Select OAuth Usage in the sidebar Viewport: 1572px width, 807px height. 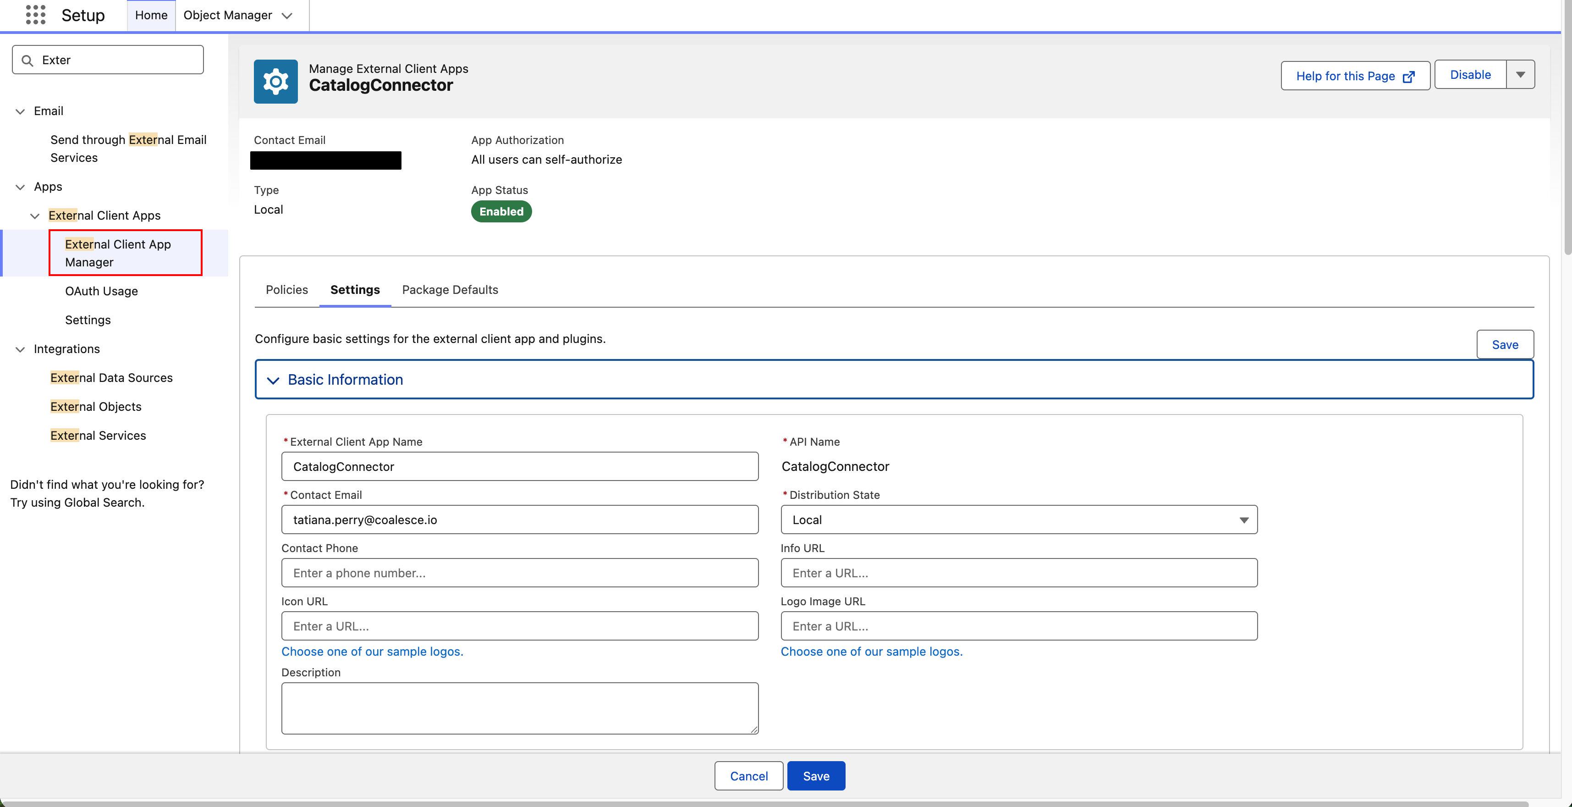pos(101,291)
